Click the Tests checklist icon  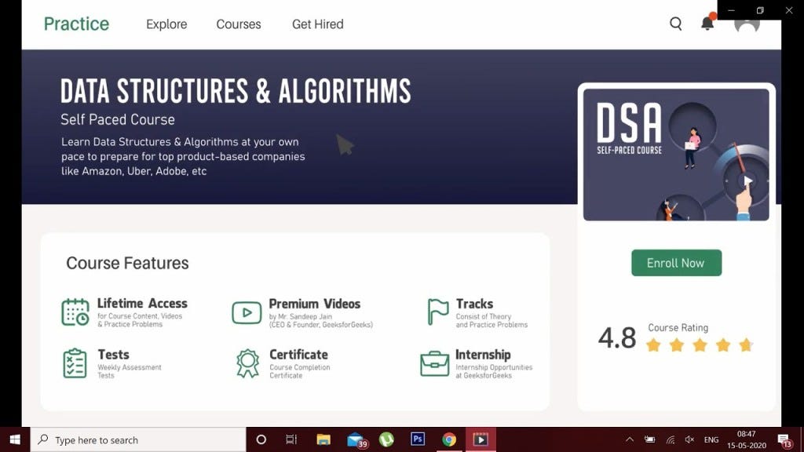point(75,363)
